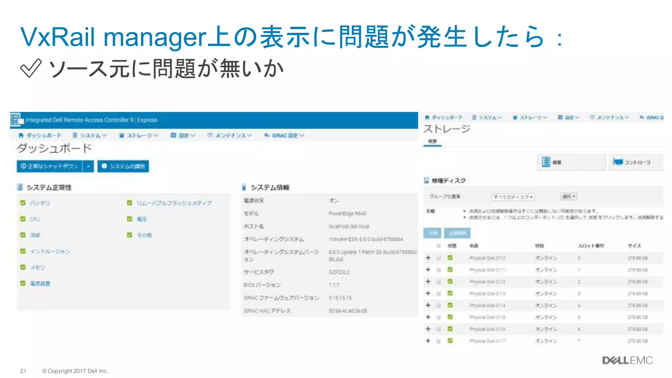Expand the Physical Disk 0:1:1 row
Screen dimensions: 672x378
[428, 270]
